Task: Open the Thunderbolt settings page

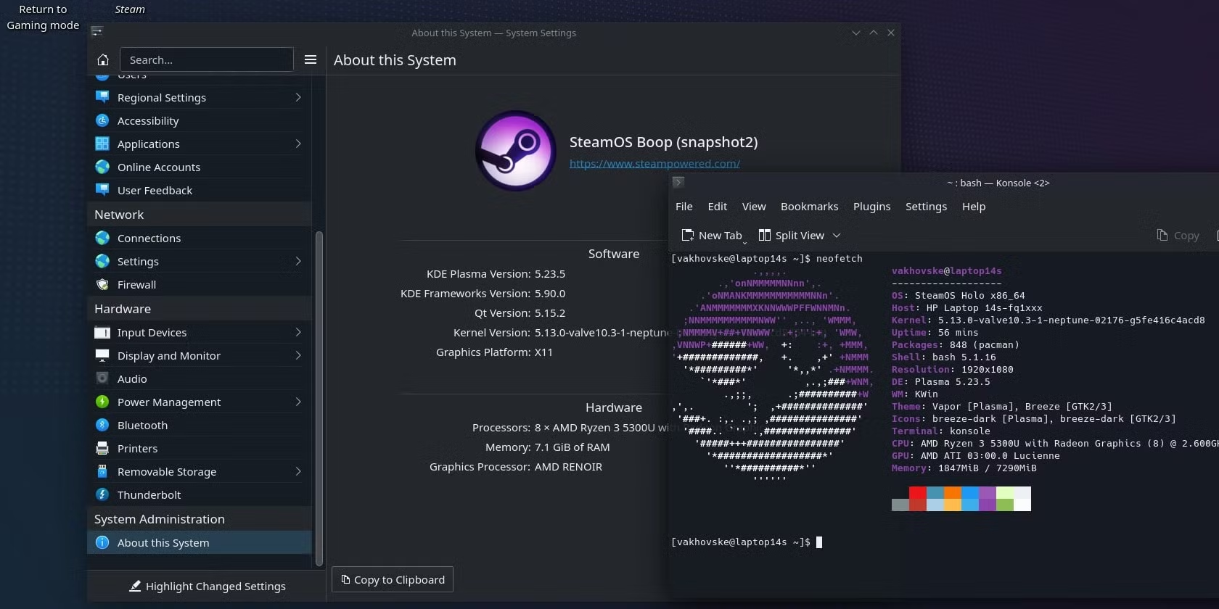Action: coord(149,495)
